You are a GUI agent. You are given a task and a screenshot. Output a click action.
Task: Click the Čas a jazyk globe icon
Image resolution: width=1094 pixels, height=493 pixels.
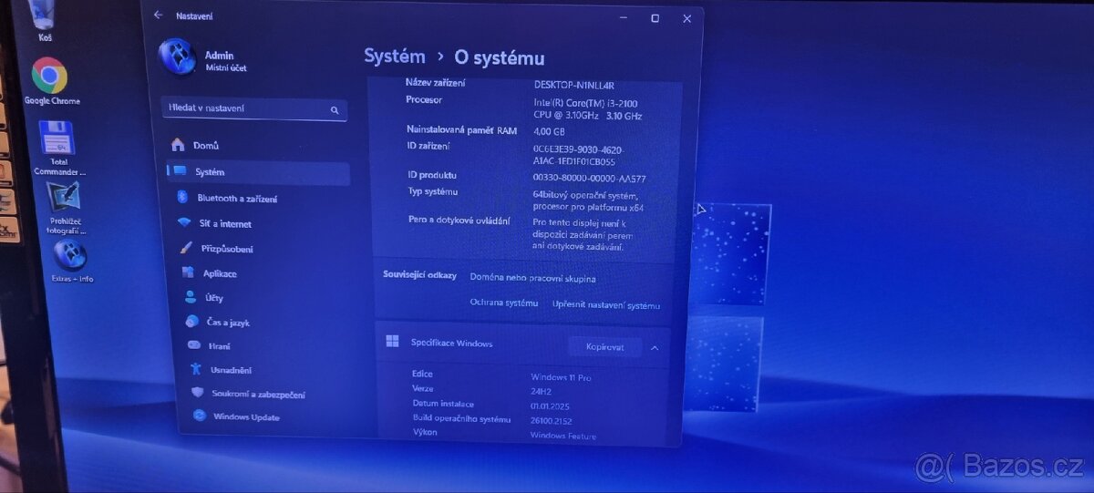(x=191, y=322)
